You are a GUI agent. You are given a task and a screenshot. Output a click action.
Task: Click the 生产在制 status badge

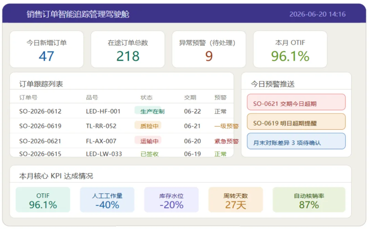[150, 111]
